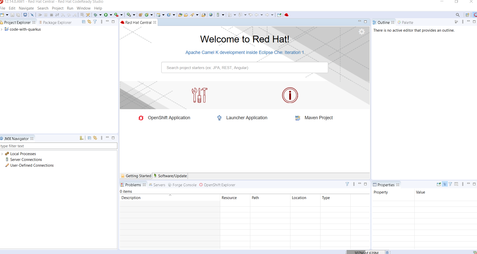The image size is (477, 254).
Task: Click the Resource column header
Action: (x=235, y=198)
